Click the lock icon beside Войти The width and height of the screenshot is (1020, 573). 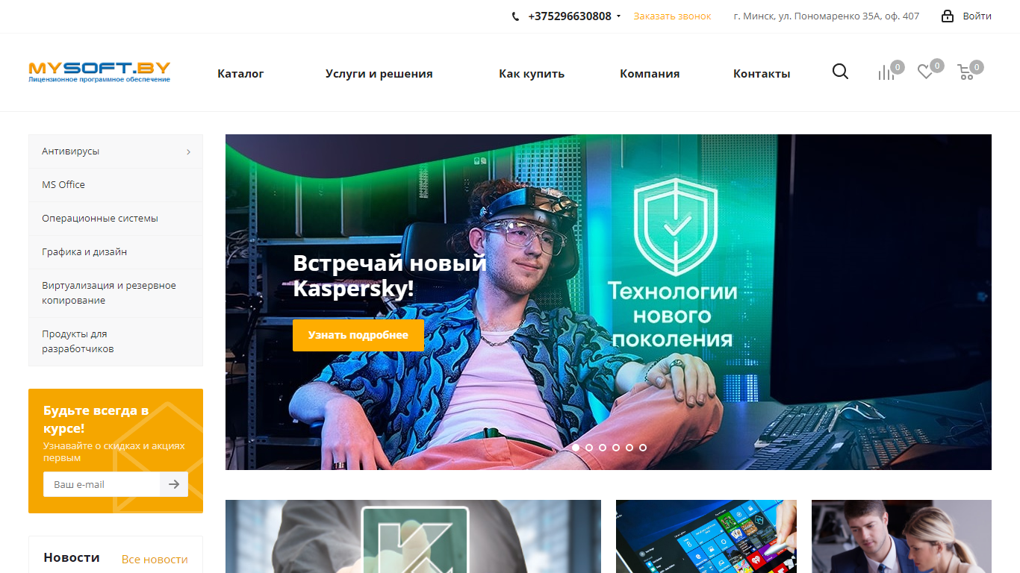948,16
